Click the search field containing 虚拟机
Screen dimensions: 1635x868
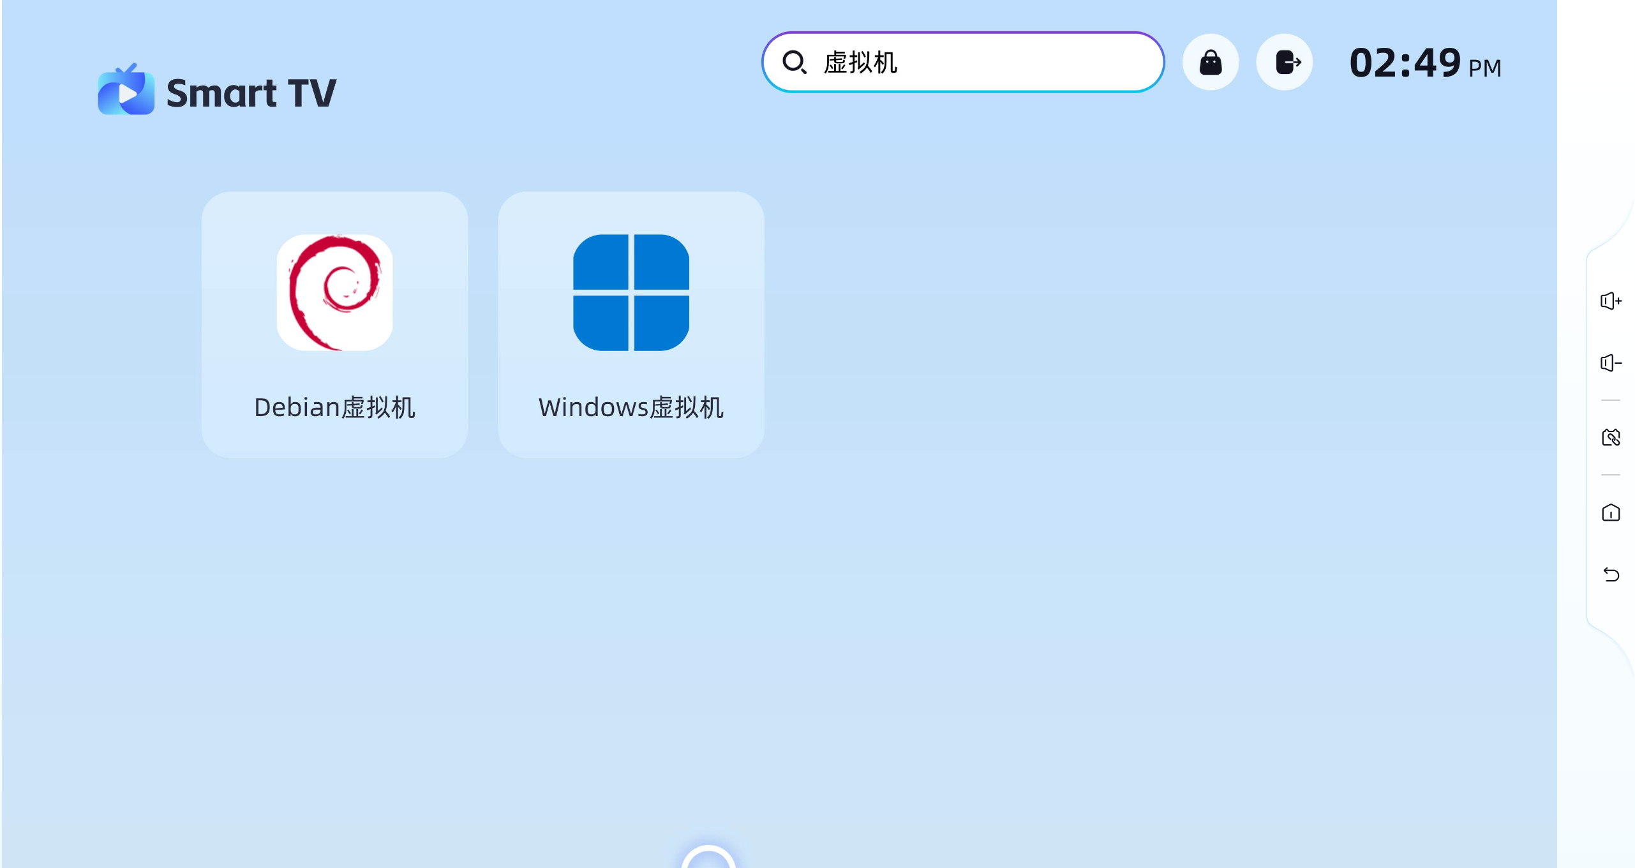coord(963,62)
